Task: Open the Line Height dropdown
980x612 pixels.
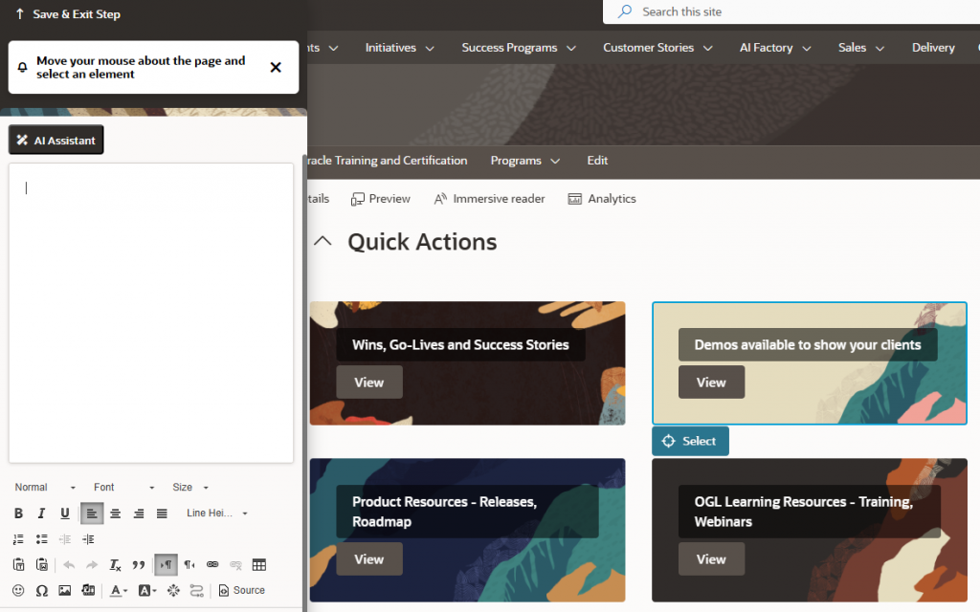Action: [217, 514]
